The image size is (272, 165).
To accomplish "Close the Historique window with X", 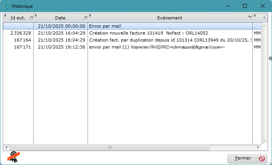I will point(263,6).
